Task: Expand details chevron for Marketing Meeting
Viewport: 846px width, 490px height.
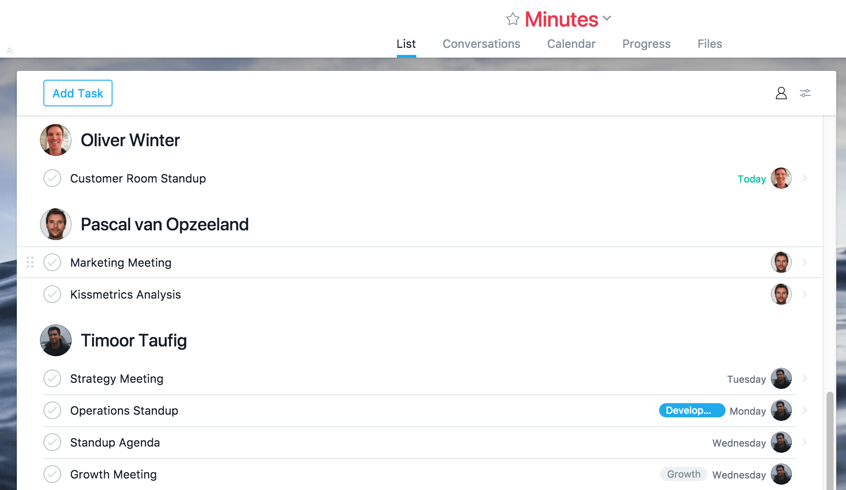Action: click(804, 262)
